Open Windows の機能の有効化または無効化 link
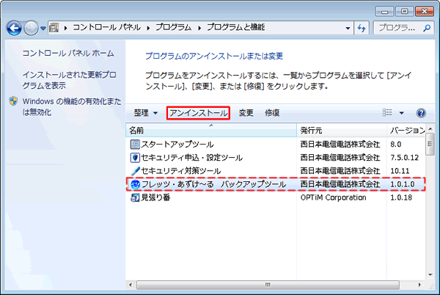 click(x=72, y=106)
